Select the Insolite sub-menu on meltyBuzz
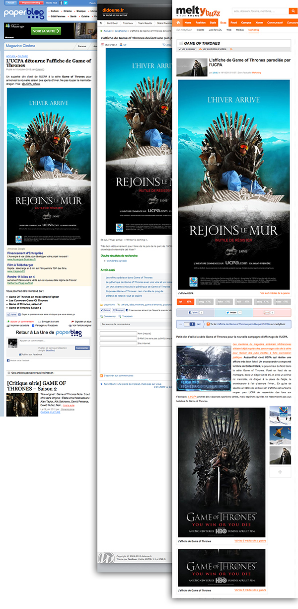The height and width of the screenshot is (609, 298). point(200,29)
